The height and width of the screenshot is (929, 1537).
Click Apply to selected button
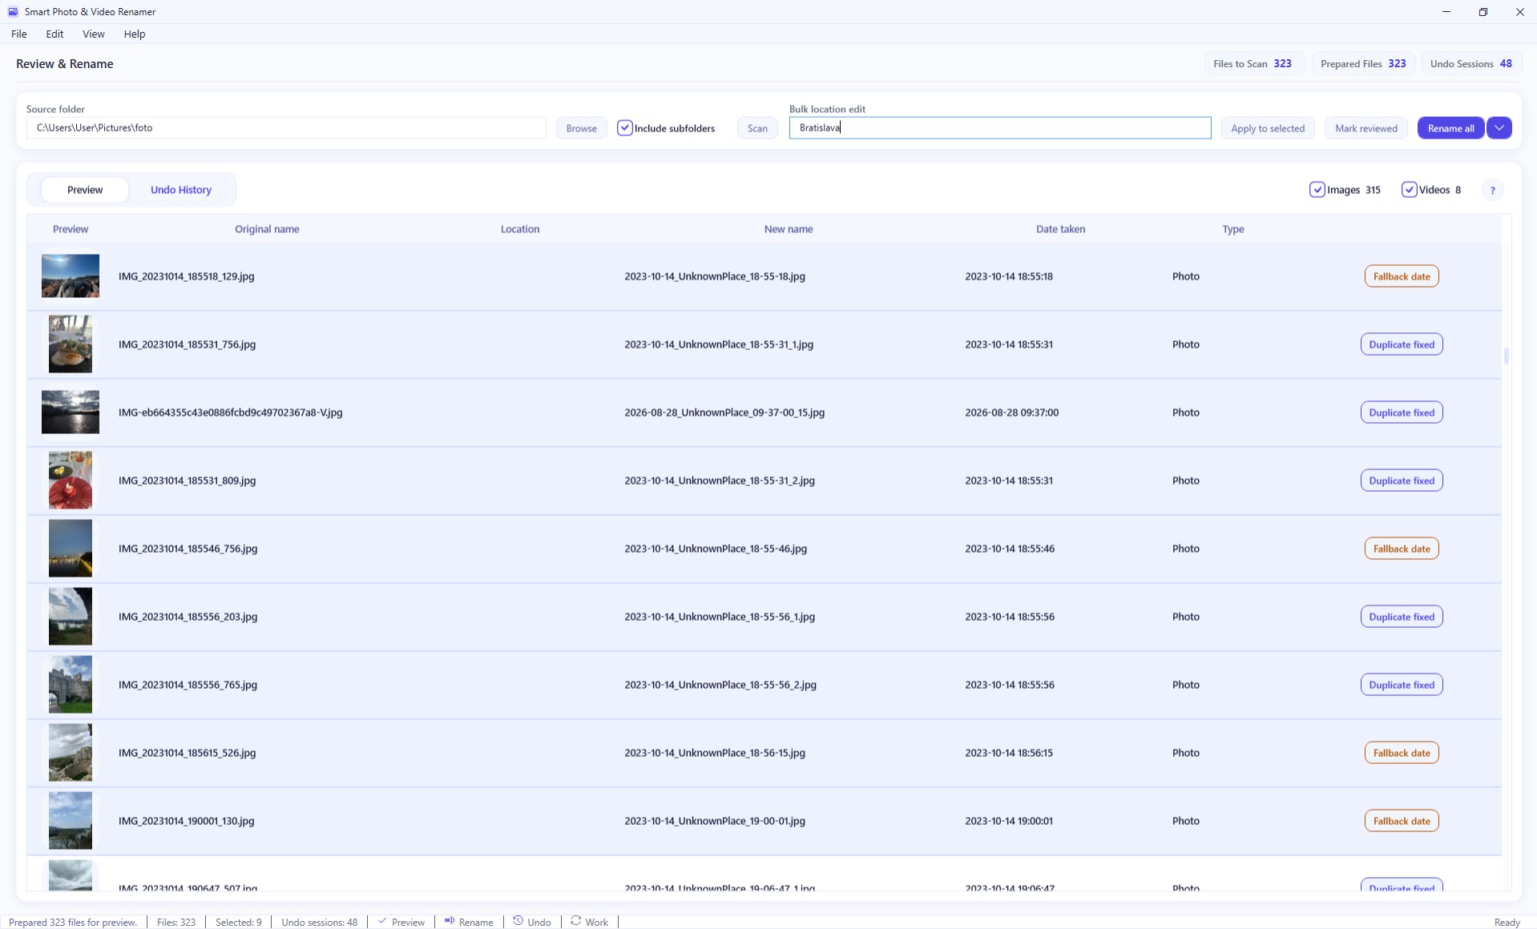coord(1268,128)
